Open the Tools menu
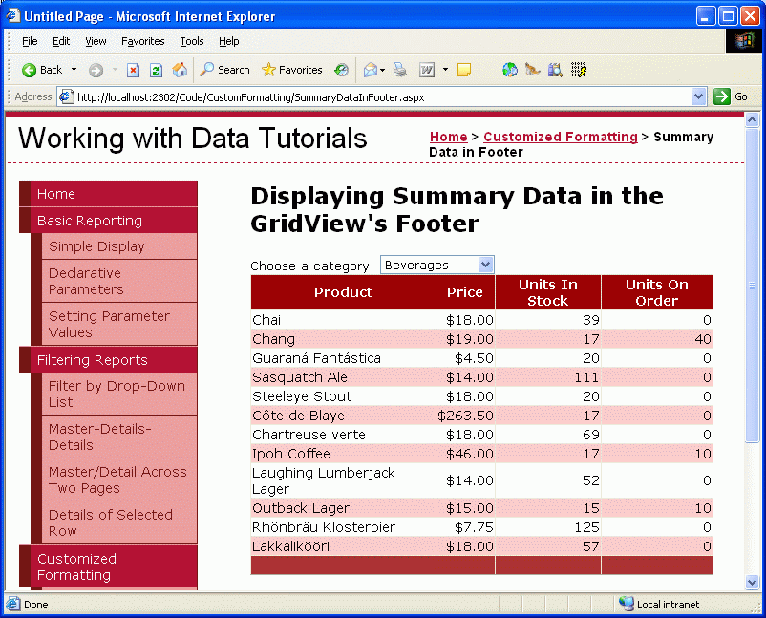 click(x=192, y=41)
